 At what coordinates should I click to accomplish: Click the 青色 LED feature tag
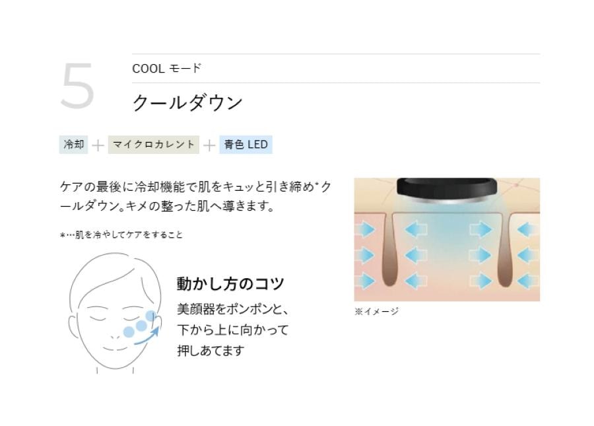[x=246, y=145]
